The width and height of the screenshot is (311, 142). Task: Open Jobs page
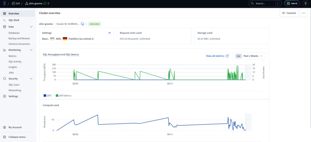tap(11, 73)
